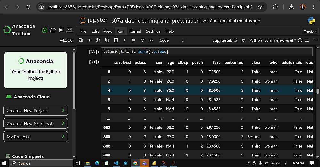The height and width of the screenshot is (167, 320).
Task: Cut the selected cell using the scissors icon
Action: [98, 40]
